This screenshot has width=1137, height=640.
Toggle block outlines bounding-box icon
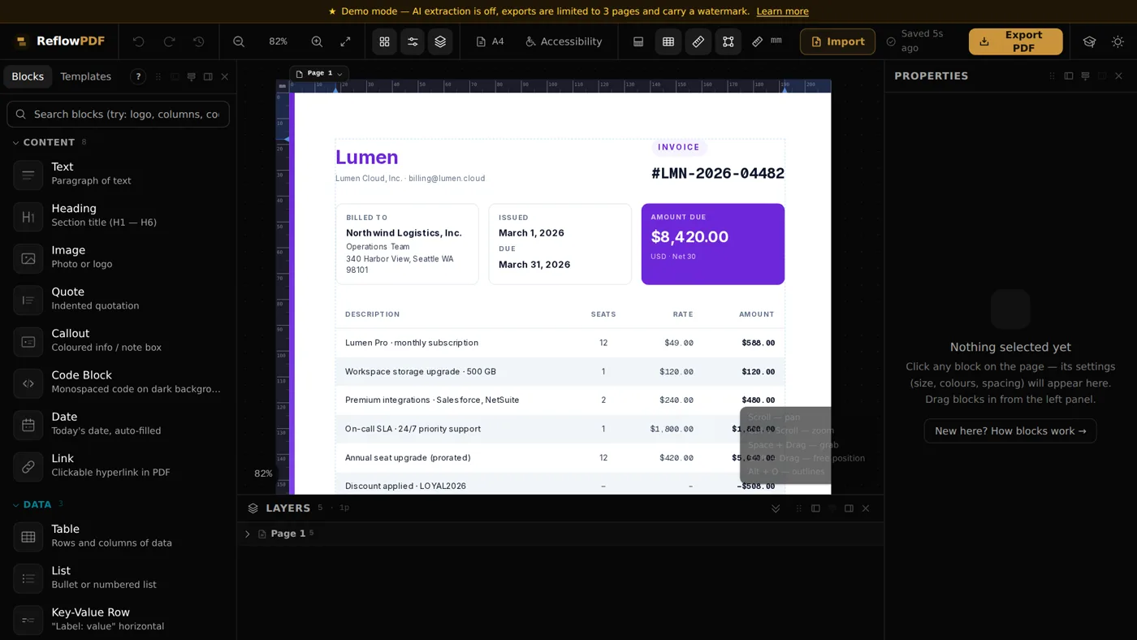click(728, 41)
